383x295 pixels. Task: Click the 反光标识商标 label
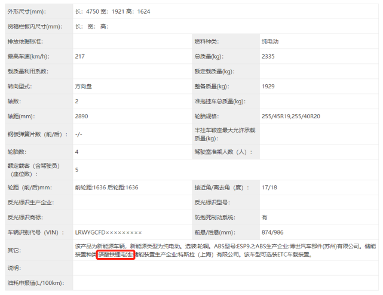pos(25,217)
